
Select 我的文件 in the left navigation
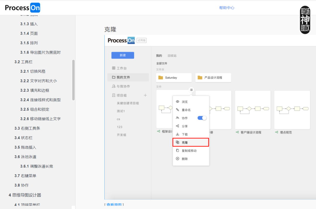point(128,77)
